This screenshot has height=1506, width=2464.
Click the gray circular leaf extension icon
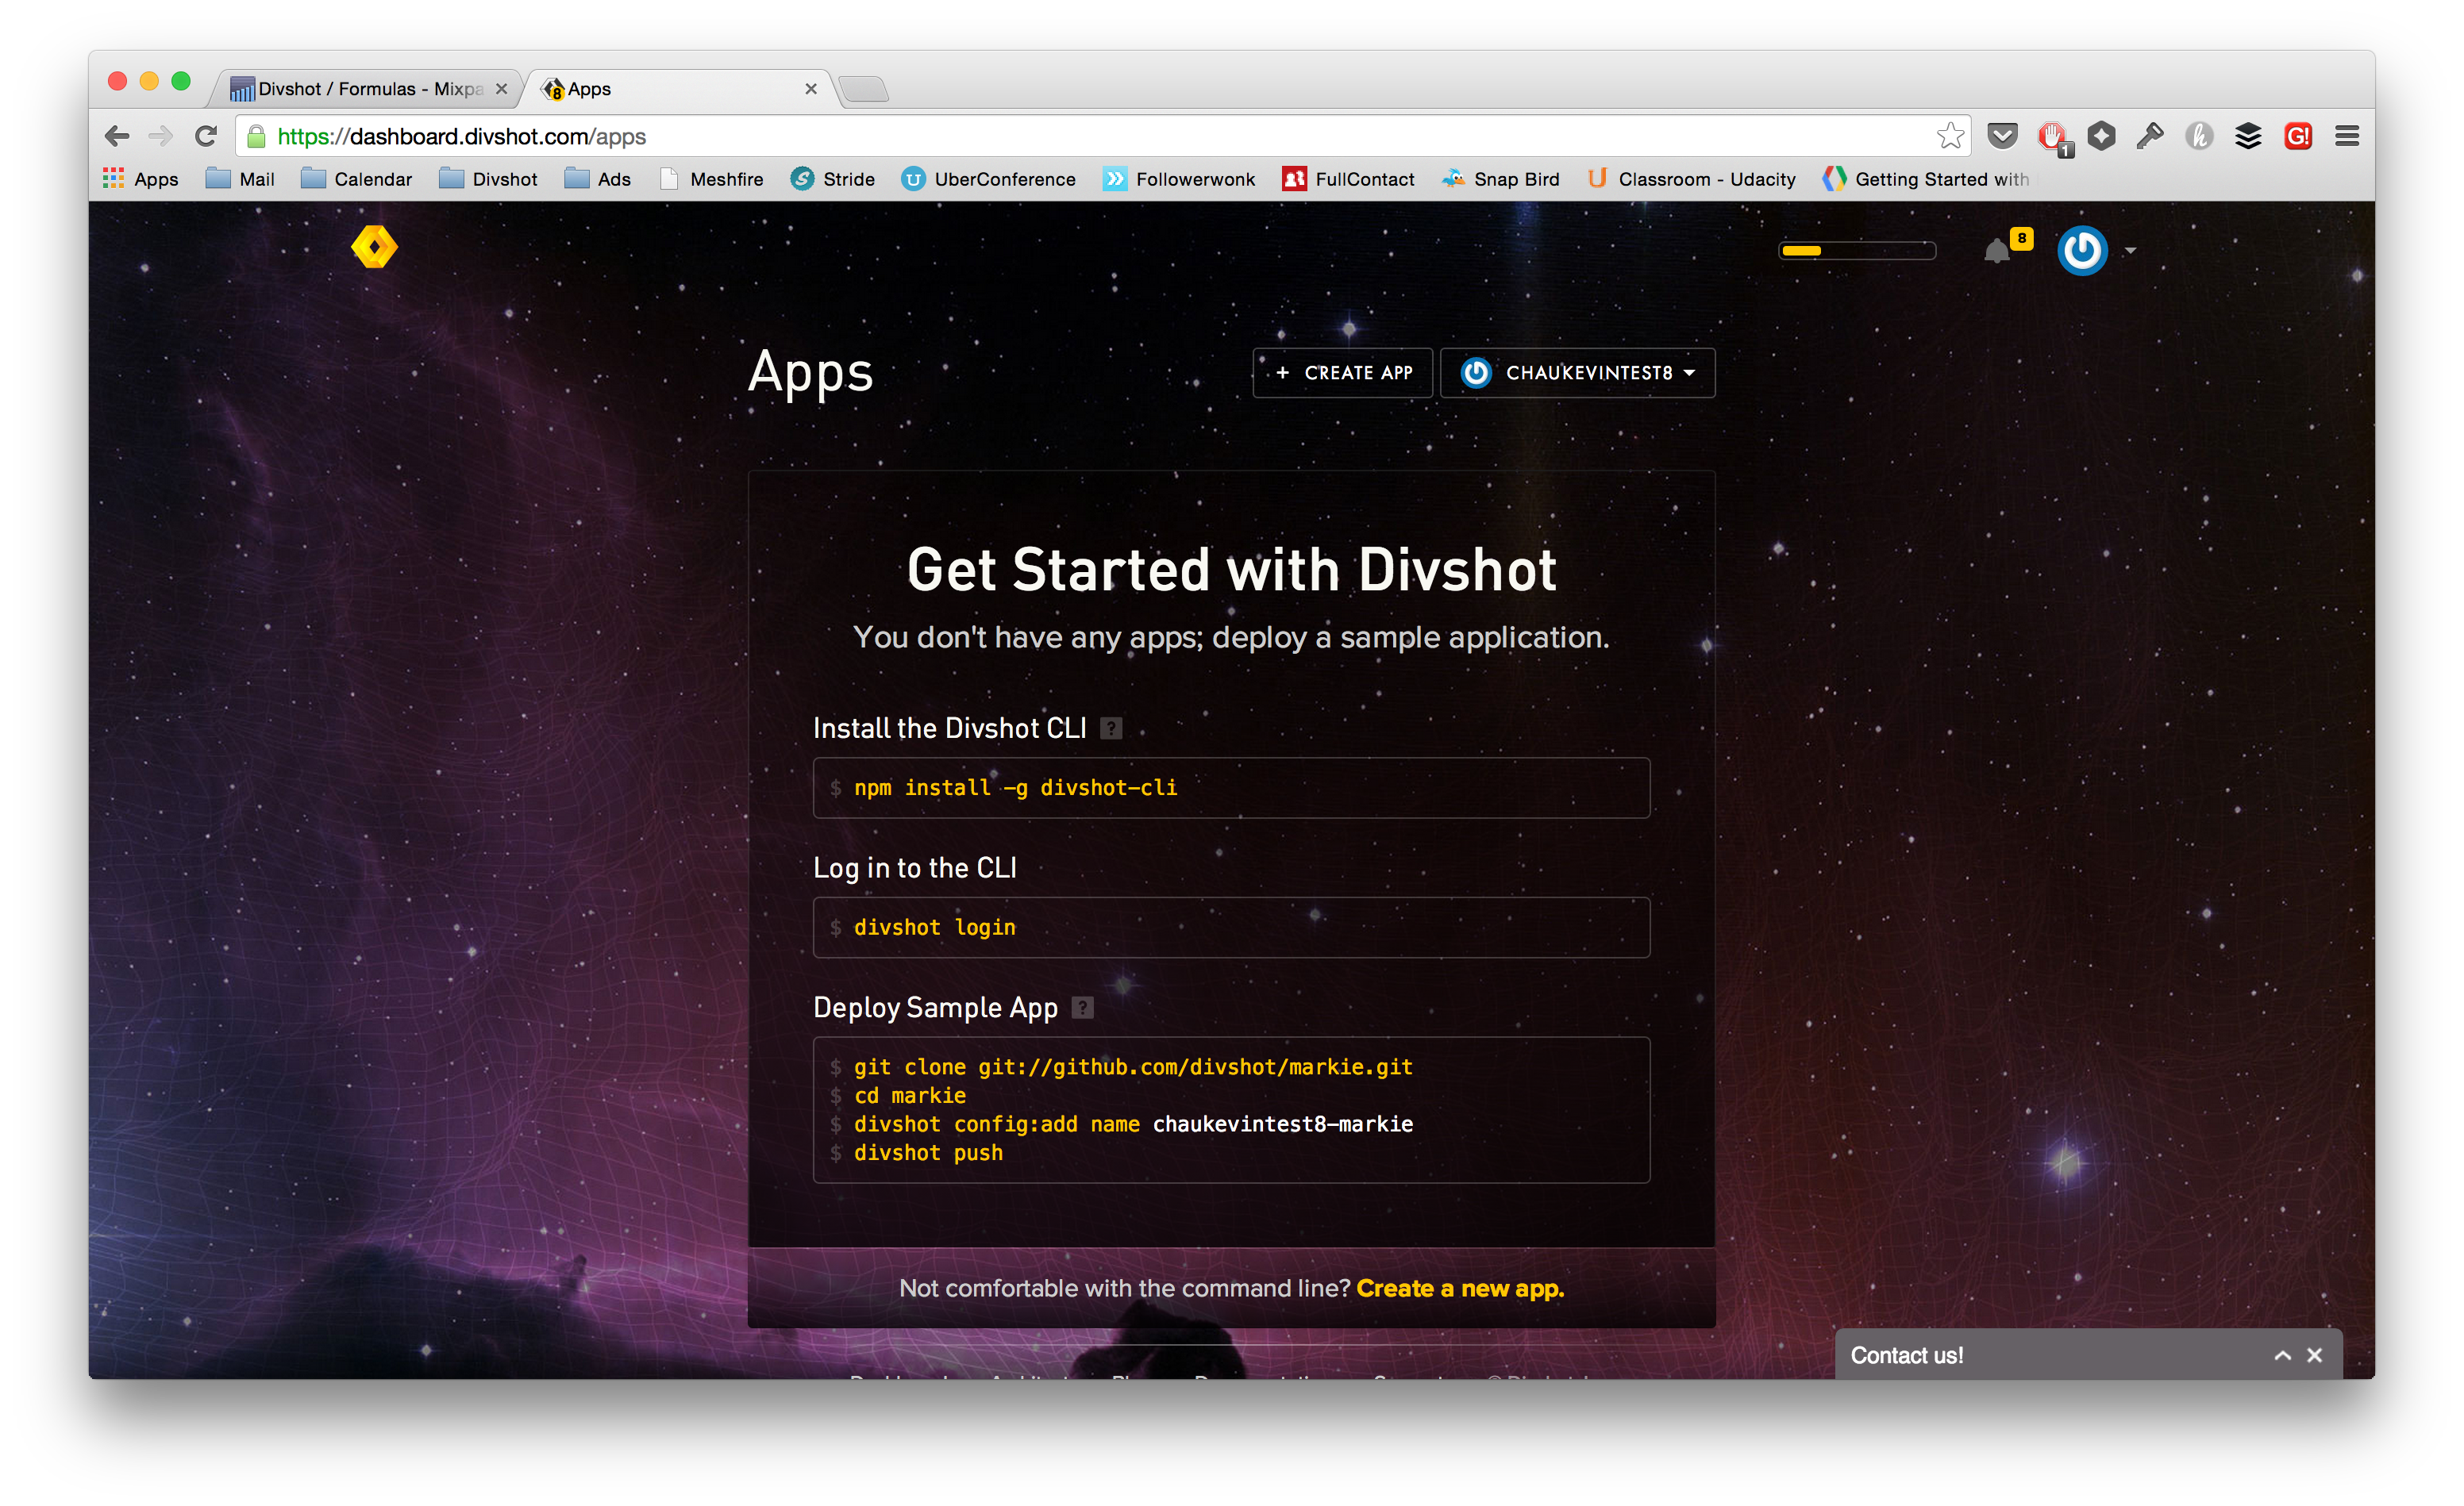coord(2199,136)
